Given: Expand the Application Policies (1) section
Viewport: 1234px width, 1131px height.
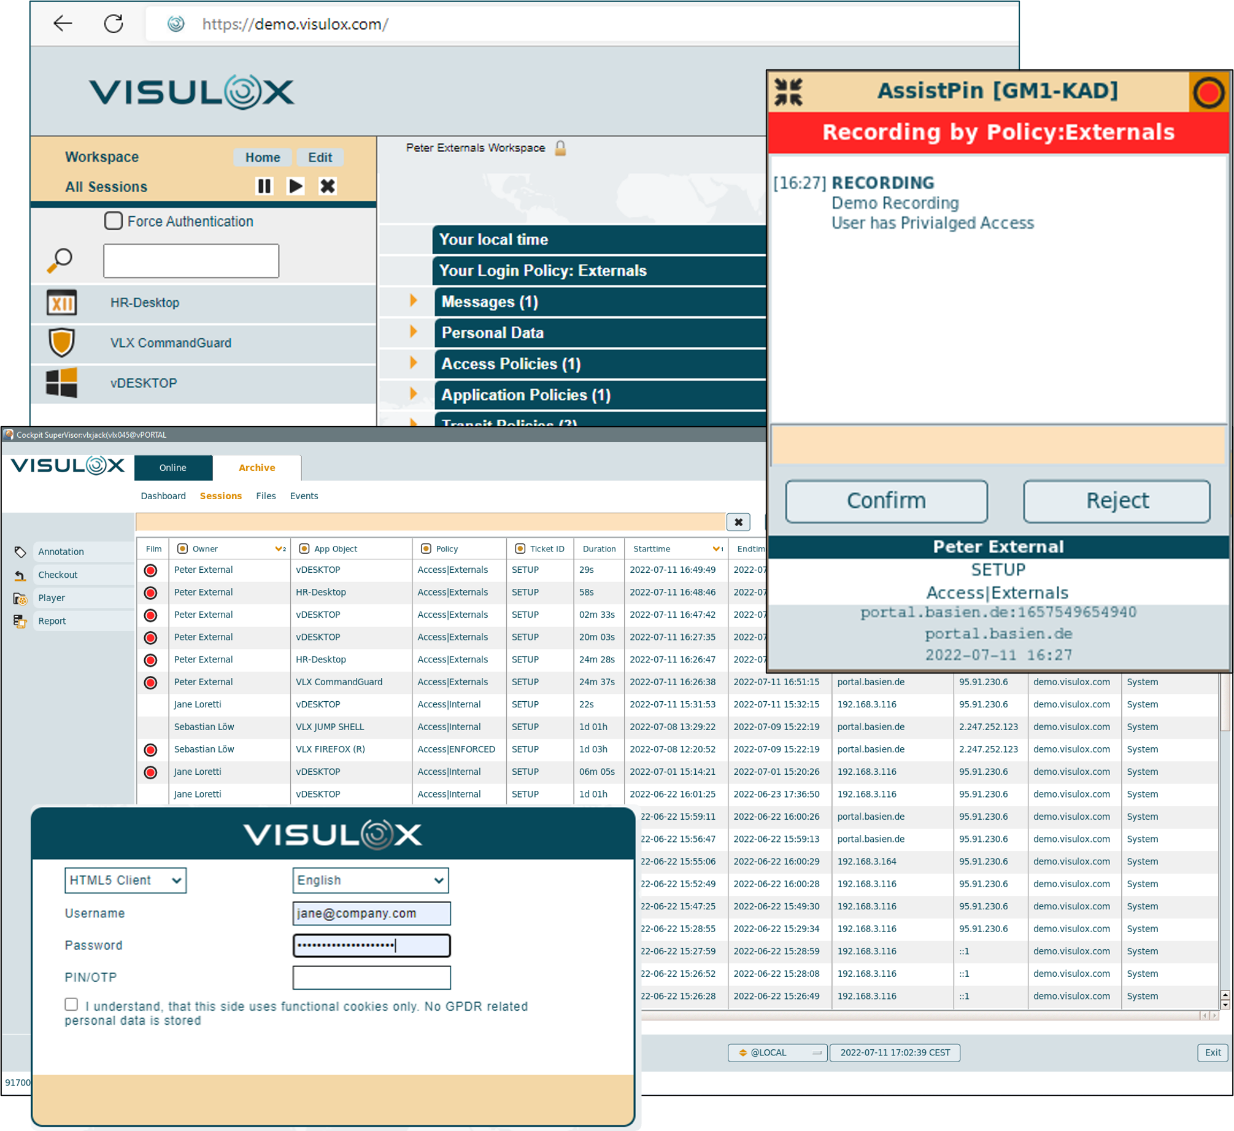Looking at the screenshot, I should coord(413,394).
